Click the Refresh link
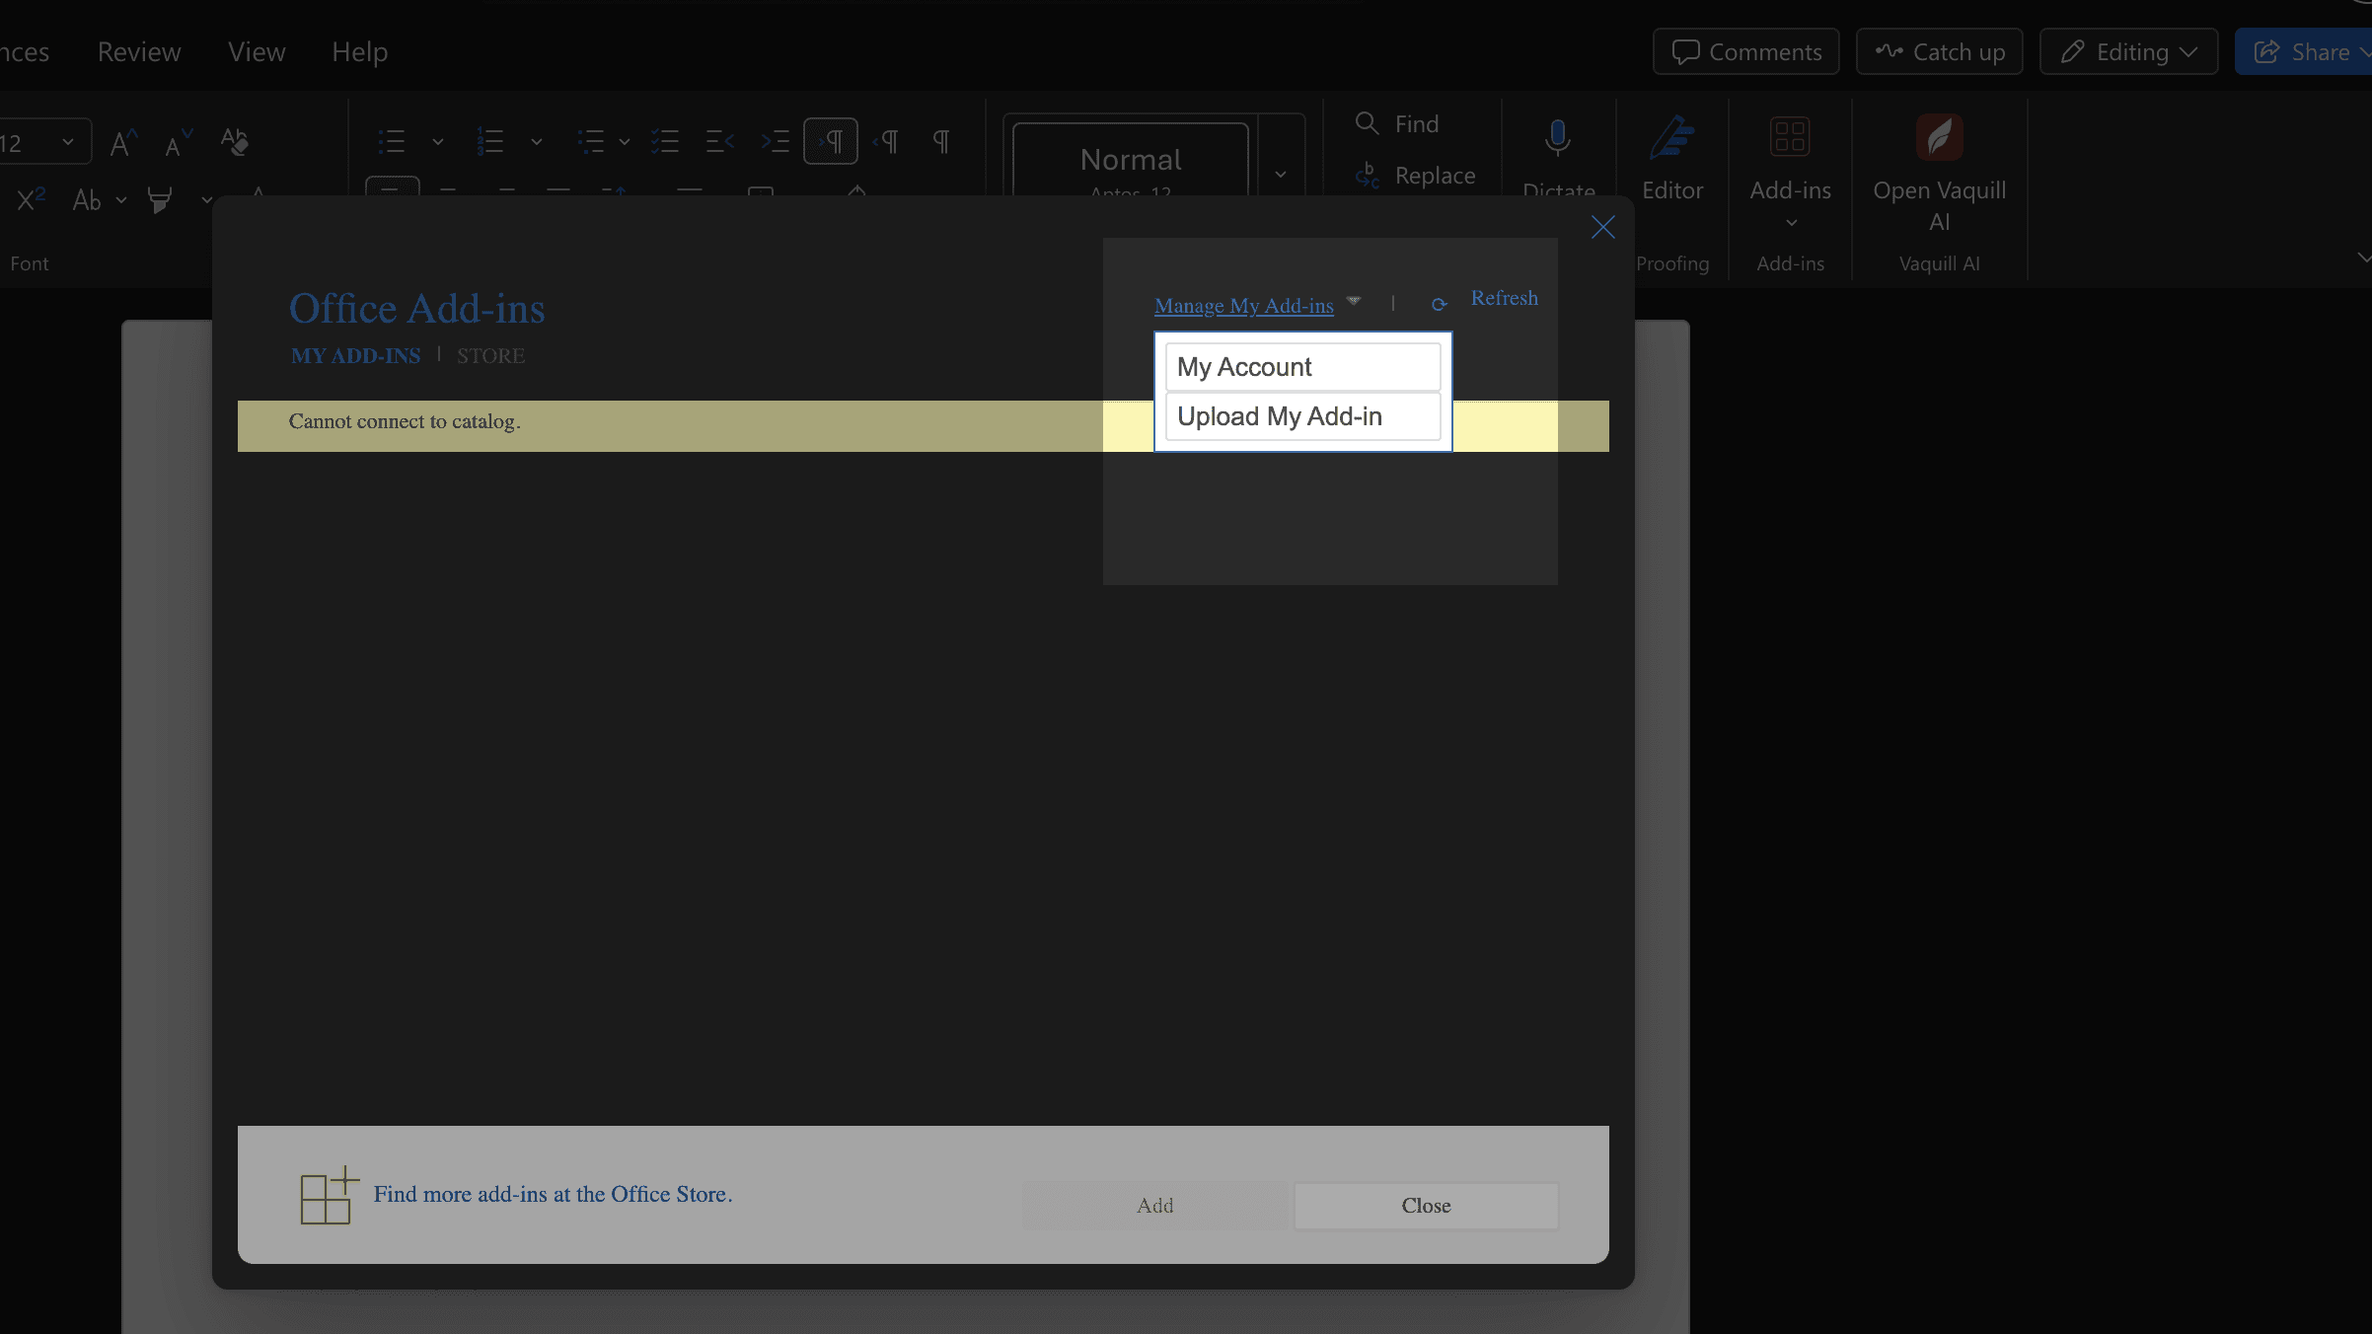Screen dimensions: 2372x1334 click(x=1504, y=298)
